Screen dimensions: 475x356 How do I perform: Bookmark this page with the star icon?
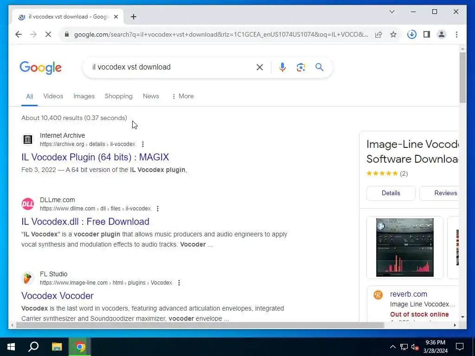coord(393,34)
